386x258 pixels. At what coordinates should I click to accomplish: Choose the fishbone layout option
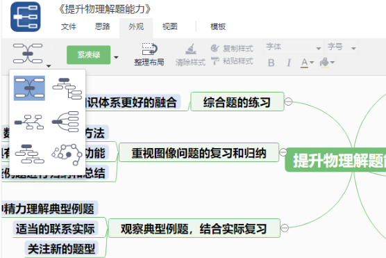click(29, 122)
